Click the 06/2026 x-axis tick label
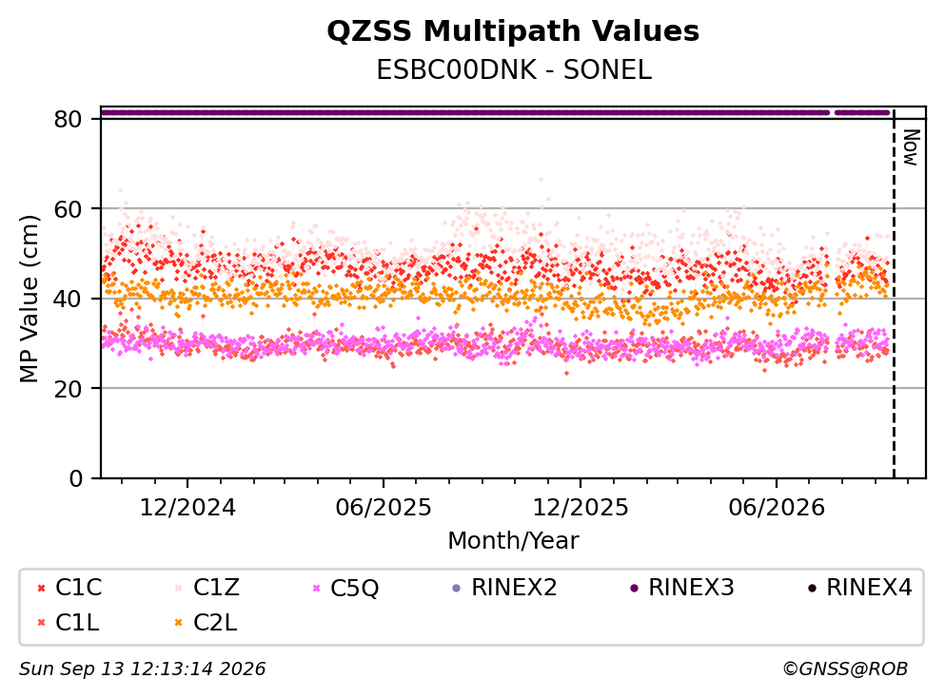 [x=777, y=508]
